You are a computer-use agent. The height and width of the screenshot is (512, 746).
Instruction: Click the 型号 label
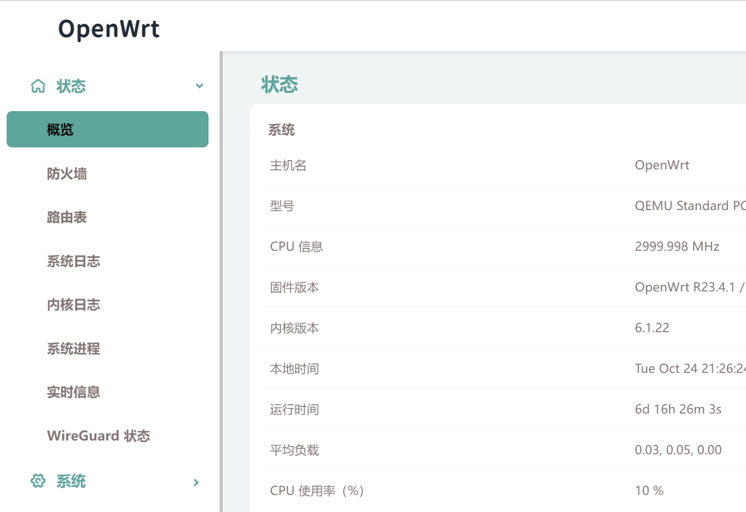(x=282, y=206)
